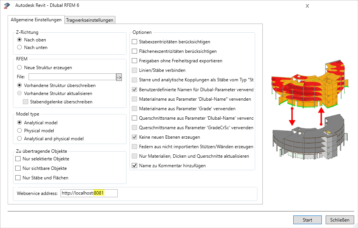Enable Nur Stäbe und Flächen filter
Image resolution: width=358 pixels, height=228 pixels.
[x=17, y=177]
